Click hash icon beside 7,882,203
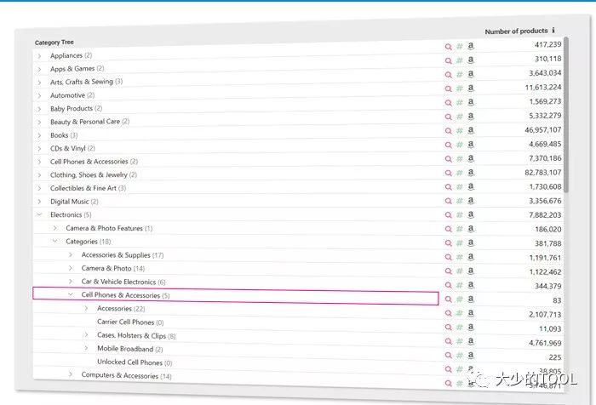The height and width of the screenshot is (405, 596). tap(460, 215)
